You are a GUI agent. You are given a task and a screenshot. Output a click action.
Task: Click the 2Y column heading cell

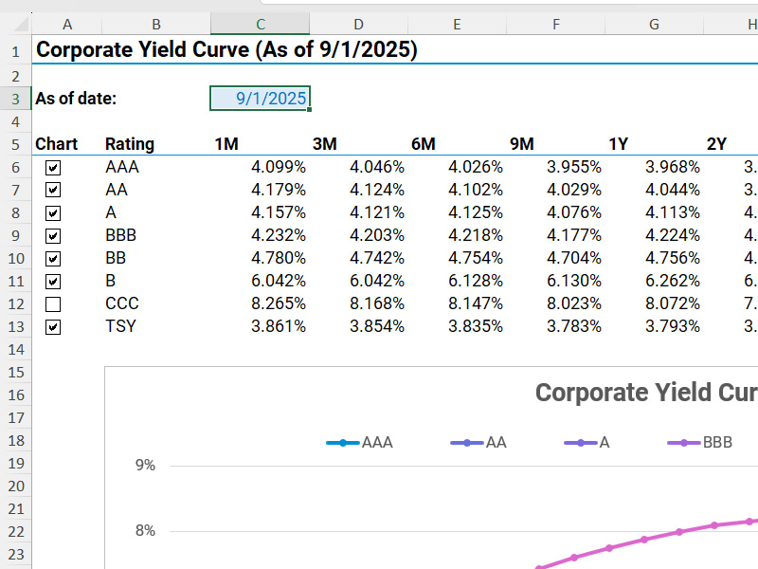click(716, 144)
